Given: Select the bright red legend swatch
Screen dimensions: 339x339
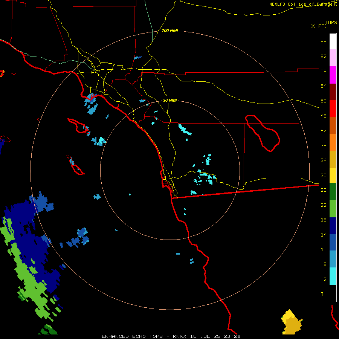Looking at the screenshot, I should [333, 108].
